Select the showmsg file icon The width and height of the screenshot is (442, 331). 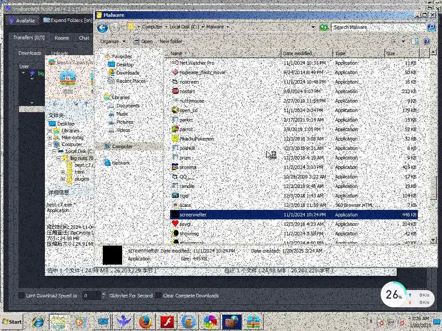175,233
